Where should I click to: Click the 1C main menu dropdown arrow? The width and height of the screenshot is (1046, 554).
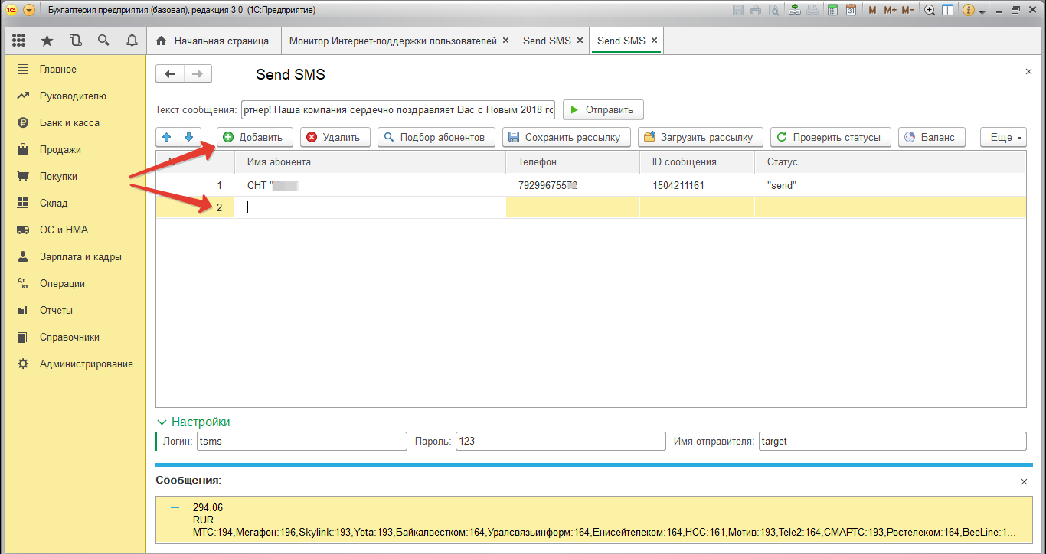coord(29,10)
